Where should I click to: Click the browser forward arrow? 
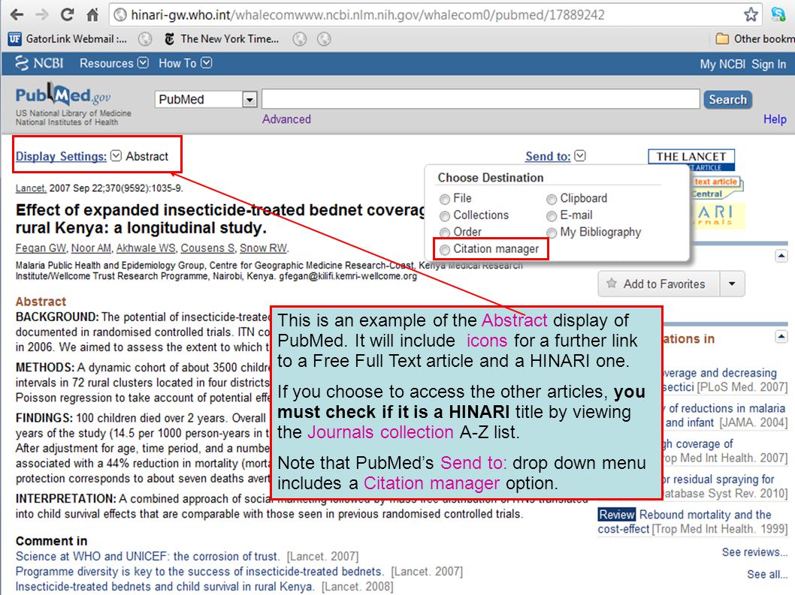click(42, 15)
